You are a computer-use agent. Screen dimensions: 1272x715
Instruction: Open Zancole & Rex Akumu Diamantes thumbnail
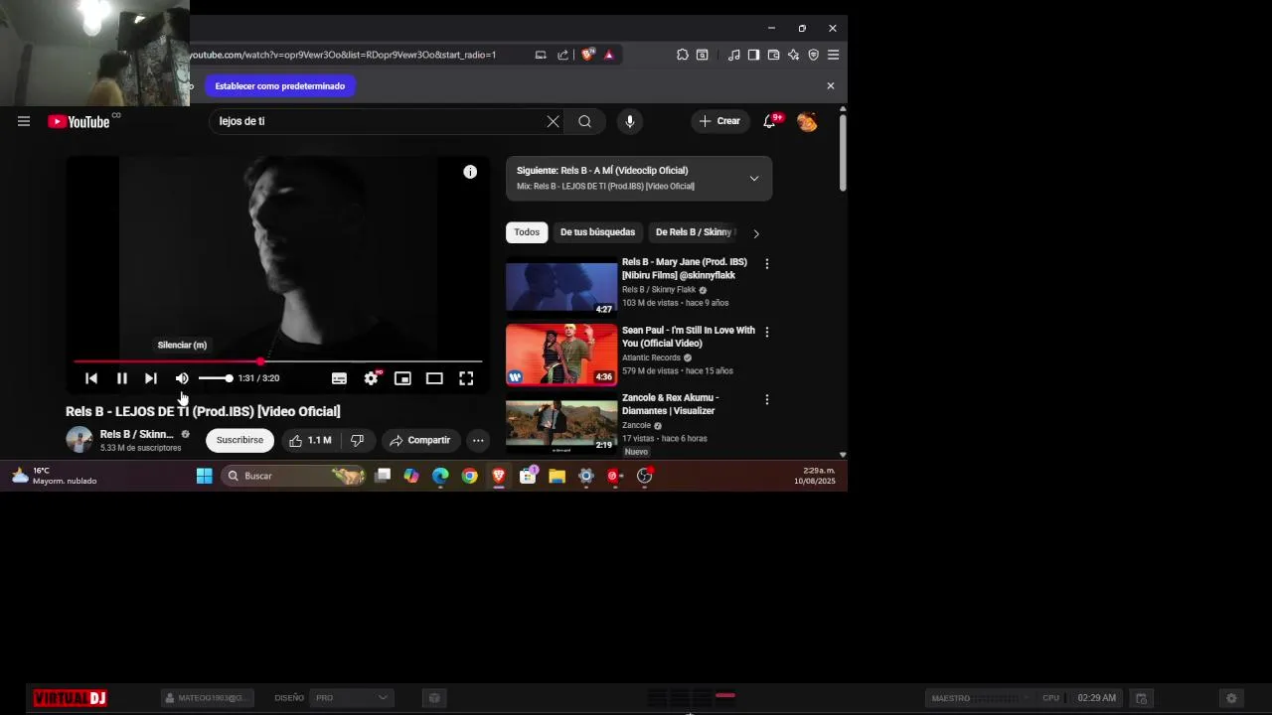(561, 422)
